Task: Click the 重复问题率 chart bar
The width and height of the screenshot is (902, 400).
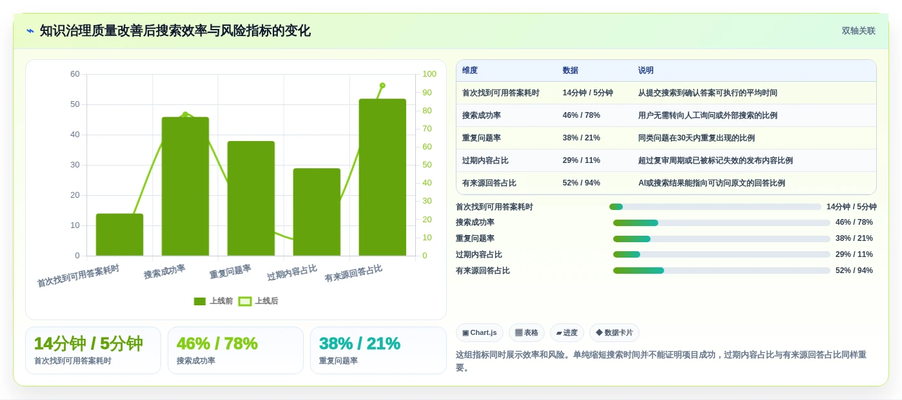Action: [251, 198]
